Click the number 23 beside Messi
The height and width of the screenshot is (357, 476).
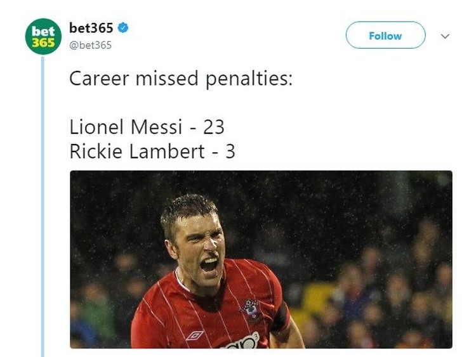214,127
